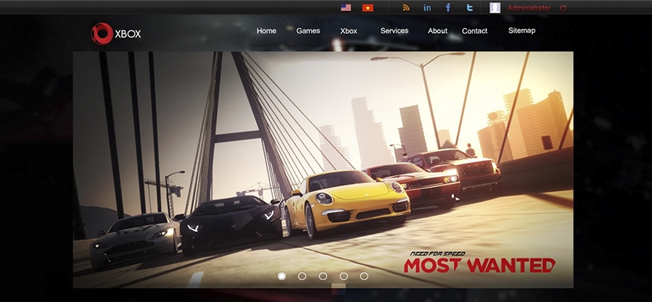Click the Administrator avatar picture

click(x=494, y=8)
